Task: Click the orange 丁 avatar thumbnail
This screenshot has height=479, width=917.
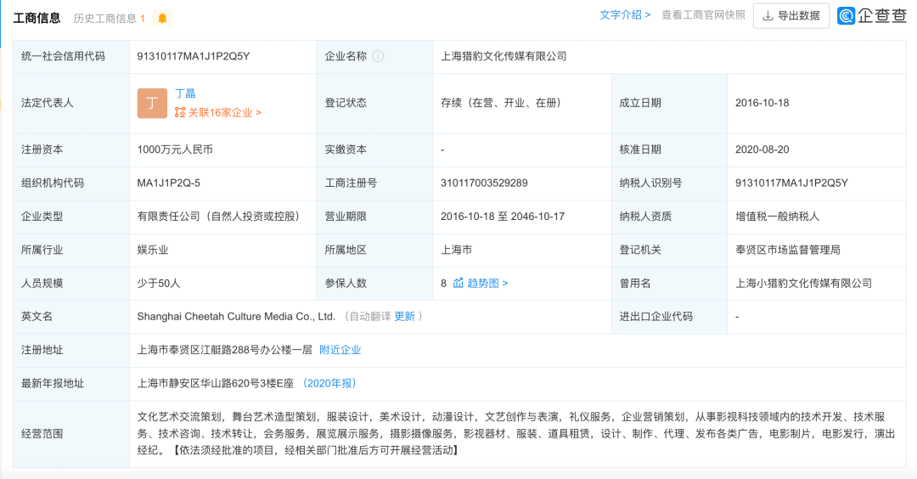Action: [x=152, y=104]
